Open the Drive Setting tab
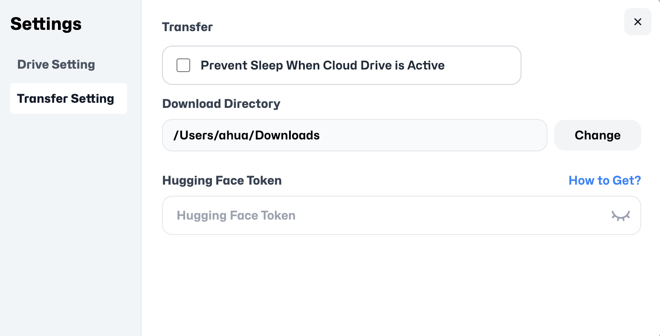 click(x=56, y=64)
